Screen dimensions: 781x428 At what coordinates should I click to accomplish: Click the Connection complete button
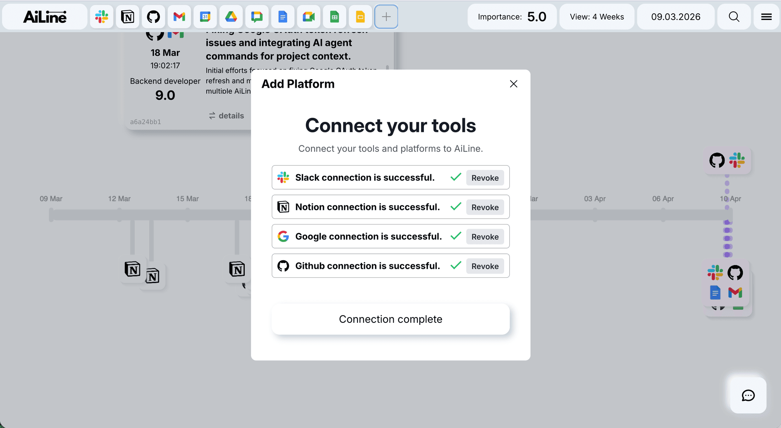click(x=390, y=319)
